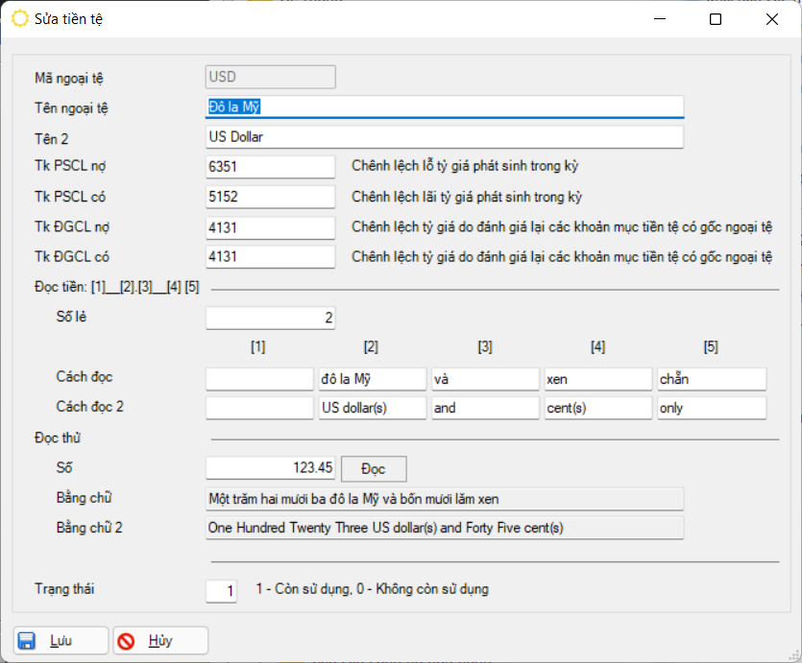Image resolution: width=802 pixels, height=663 pixels.
Task: Click the Tk ĐGCL nợ account field
Action: click(x=270, y=227)
